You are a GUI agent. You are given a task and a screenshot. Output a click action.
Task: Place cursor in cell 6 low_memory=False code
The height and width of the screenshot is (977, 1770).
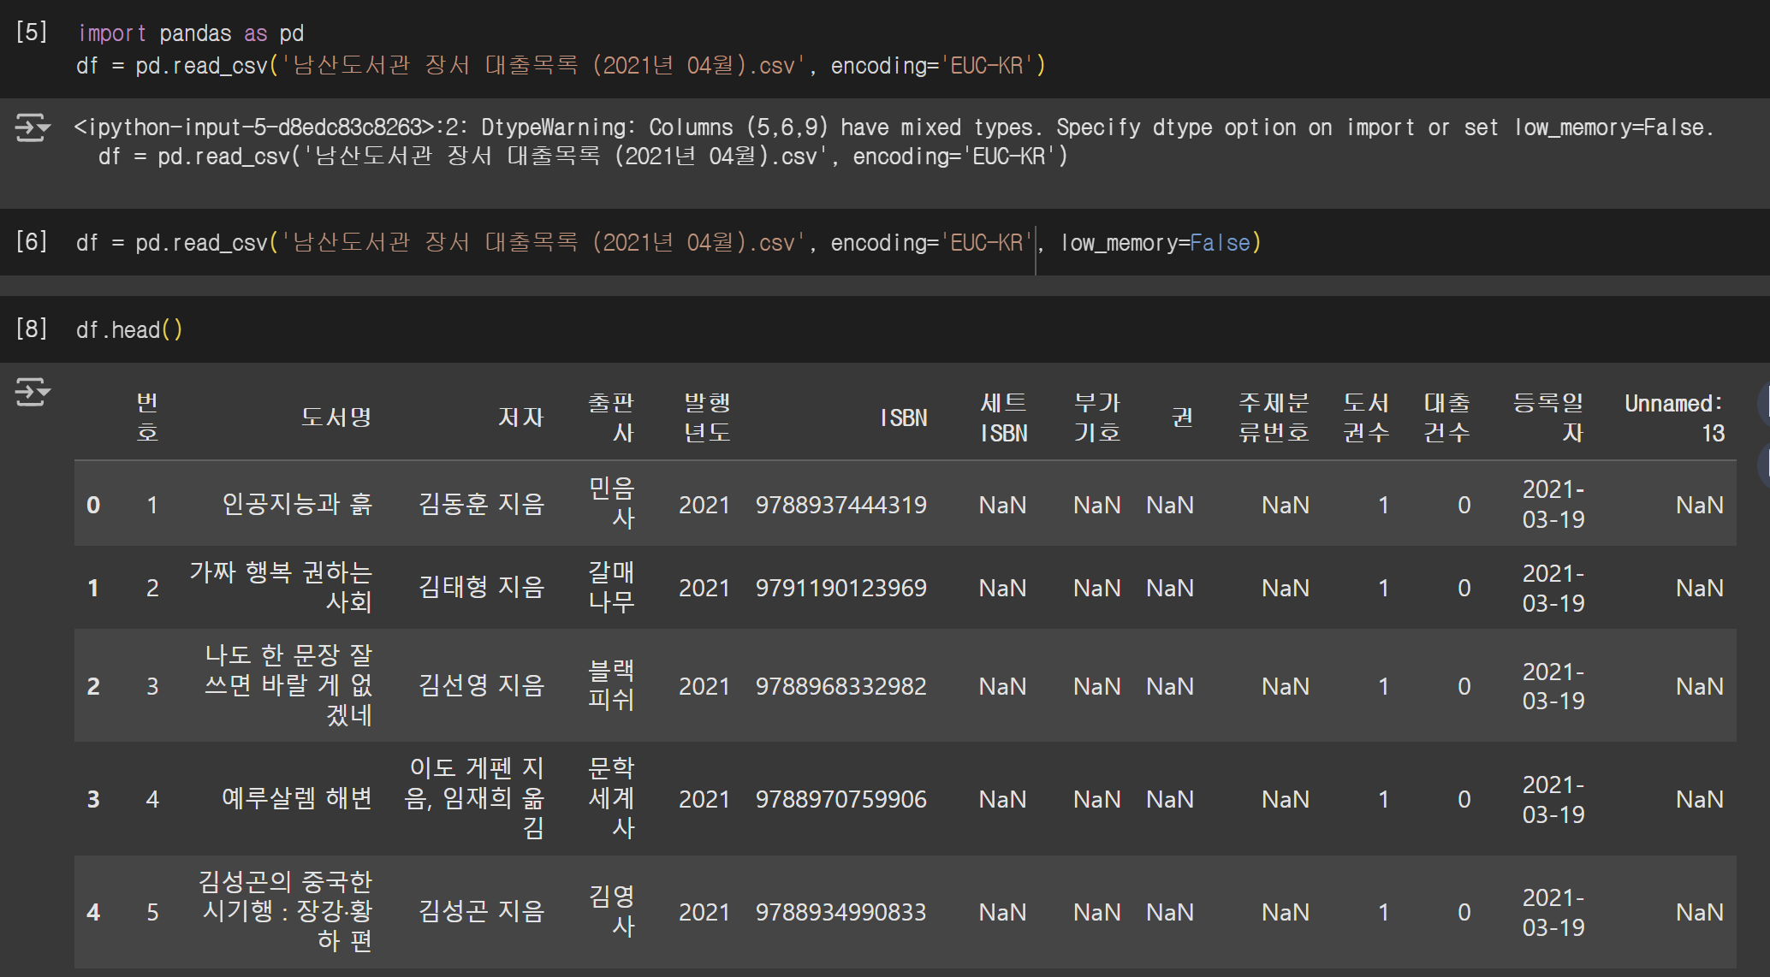pos(1161,243)
